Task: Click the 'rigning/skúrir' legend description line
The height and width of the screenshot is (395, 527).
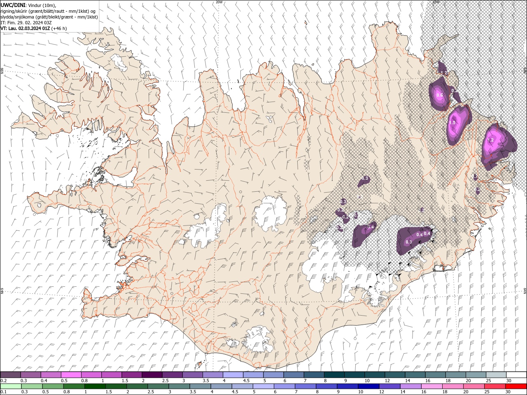Action: (x=48, y=11)
